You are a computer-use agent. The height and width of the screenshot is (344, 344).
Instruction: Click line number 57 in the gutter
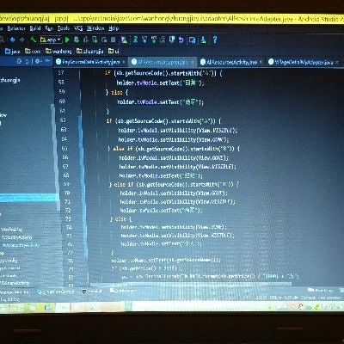61,73
